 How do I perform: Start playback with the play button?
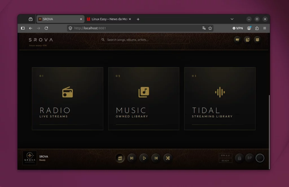pyautogui.click(x=144, y=158)
